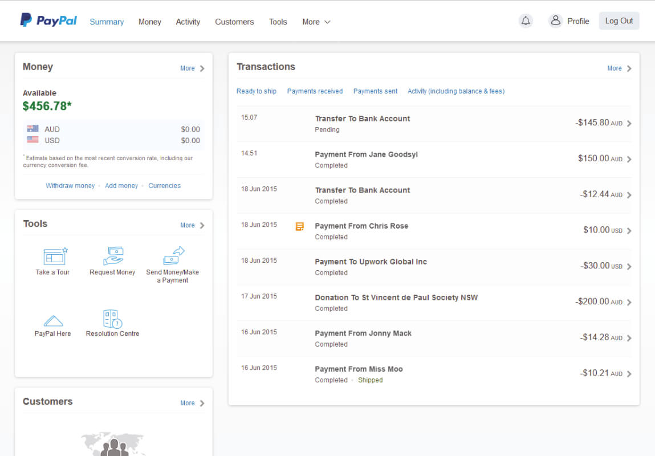This screenshot has width=655, height=456.
Task: Click Withdraw money link
Action: (70, 185)
